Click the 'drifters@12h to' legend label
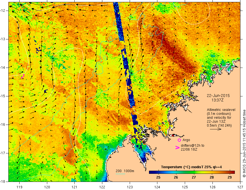This screenshot has width=246, height=190. coord(193,146)
